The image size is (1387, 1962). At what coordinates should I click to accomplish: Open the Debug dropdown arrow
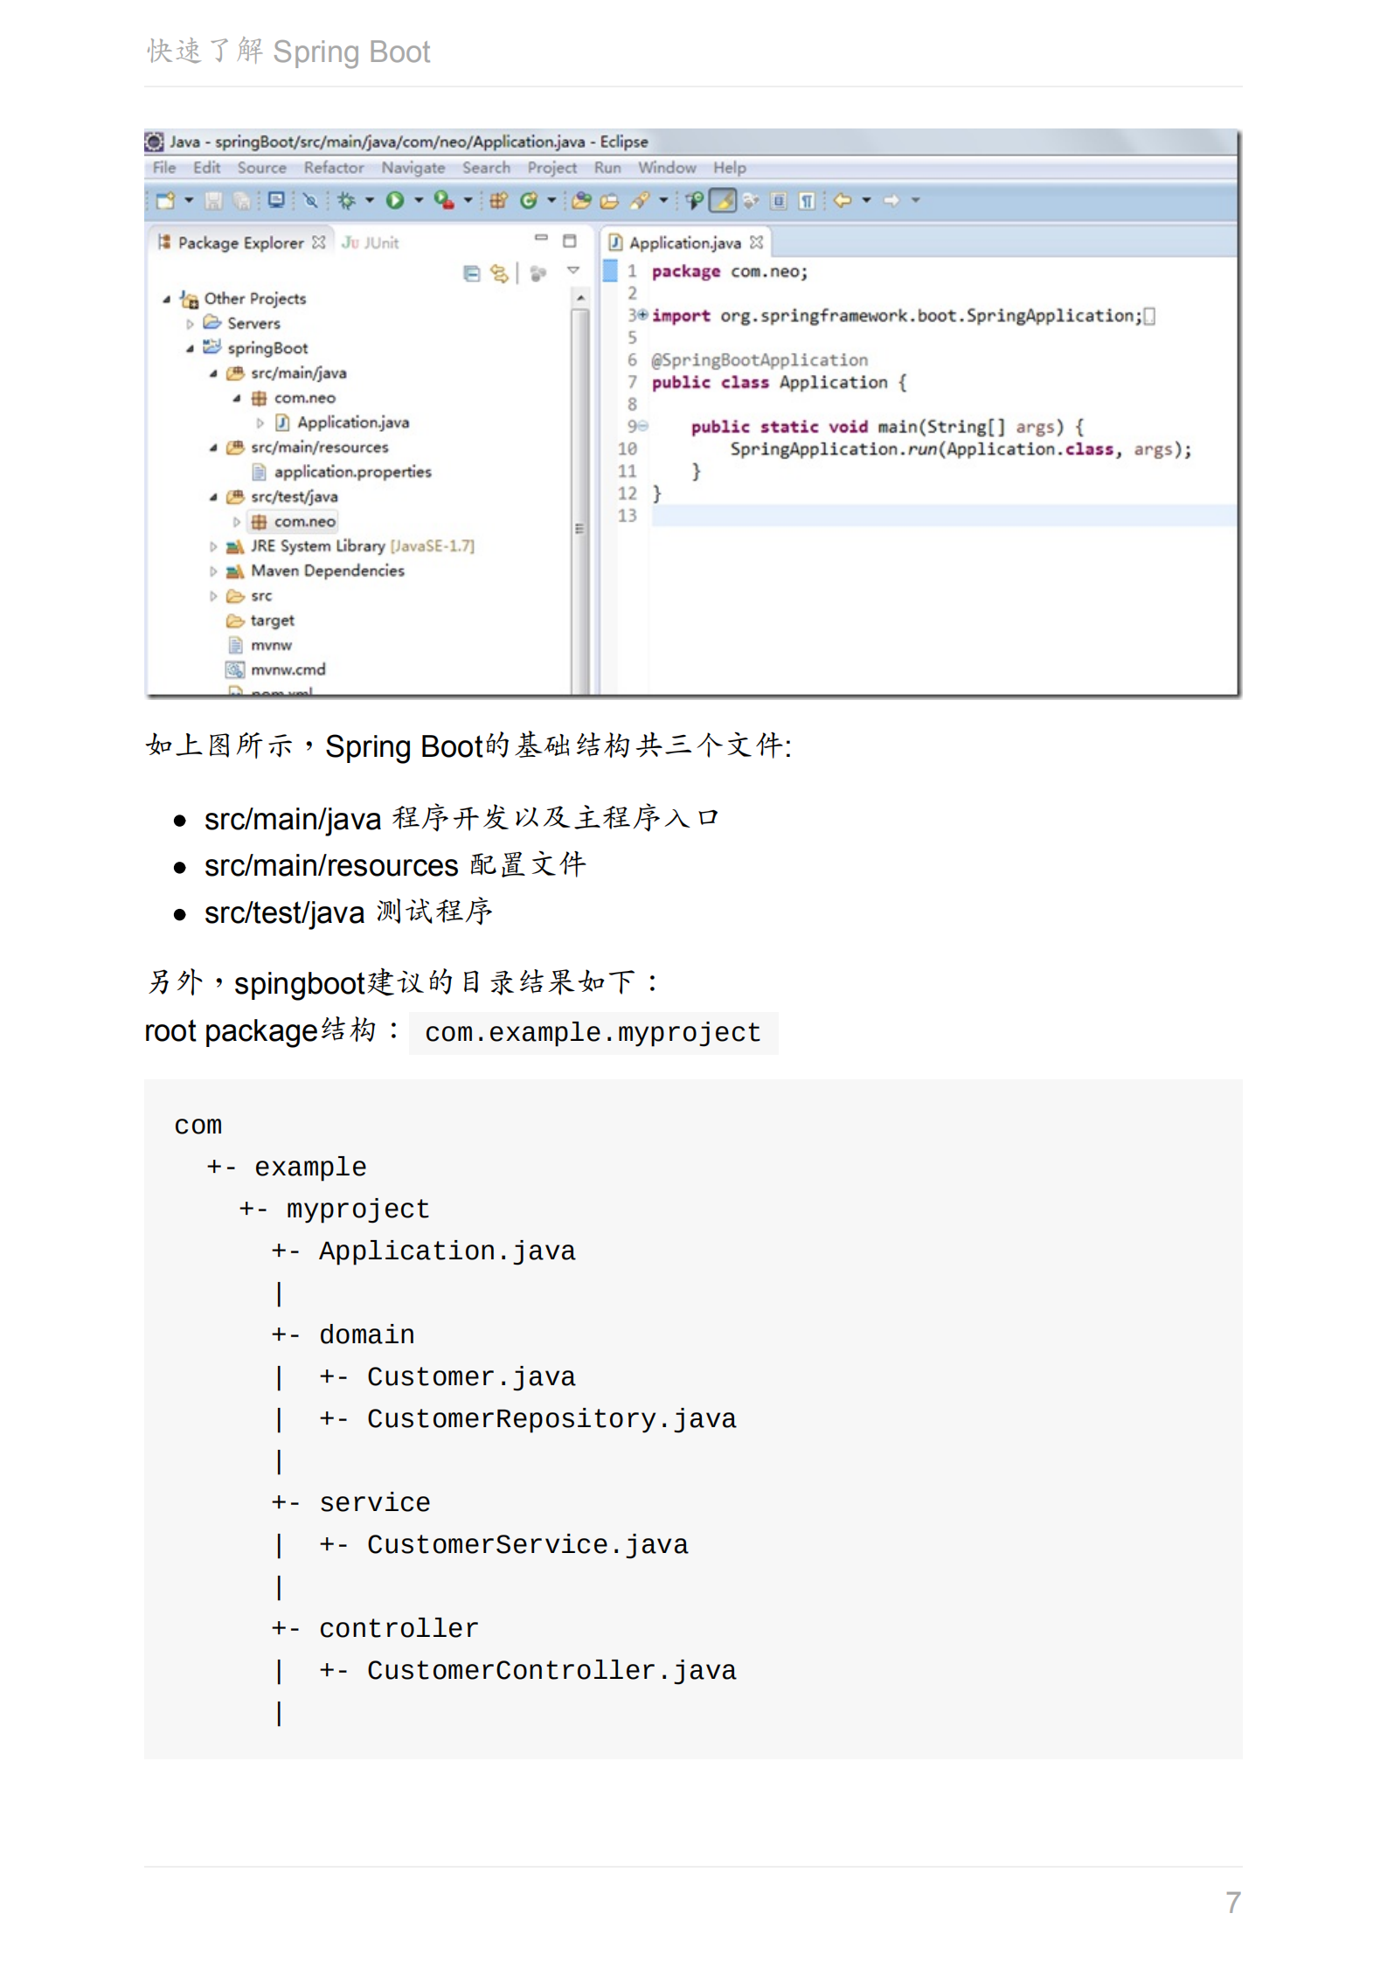point(370,201)
